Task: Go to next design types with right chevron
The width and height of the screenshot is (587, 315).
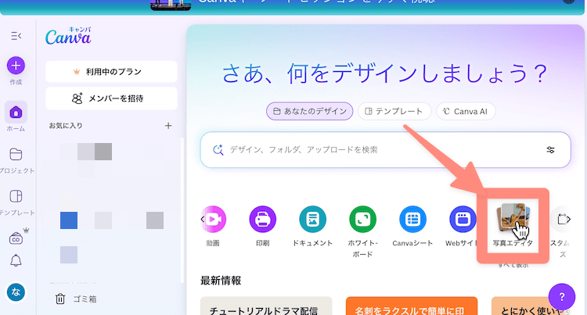Action: [568, 220]
